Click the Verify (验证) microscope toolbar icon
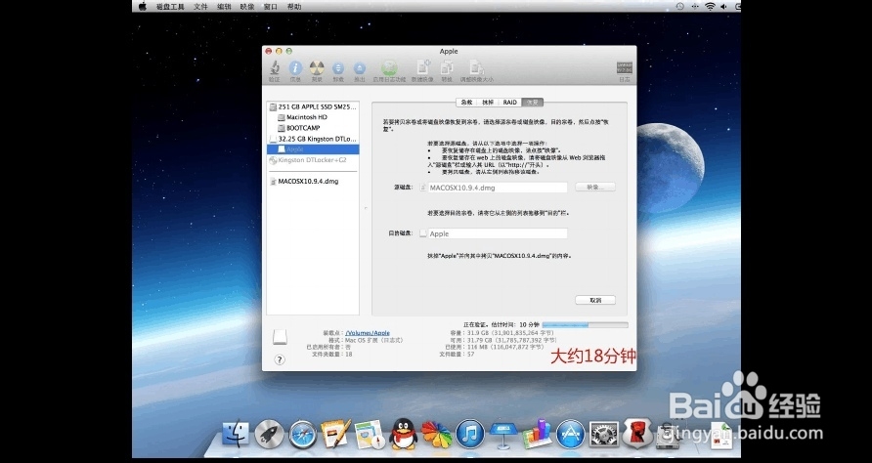The height and width of the screenshot is (463, 872). pyautogui.click(x=274, y=69)
